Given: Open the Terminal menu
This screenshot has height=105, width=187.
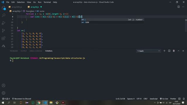Looking at the screenshot, I should (47, 2).
